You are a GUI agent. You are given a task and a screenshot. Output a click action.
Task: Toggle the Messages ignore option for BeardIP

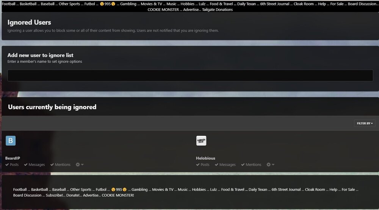34,165
